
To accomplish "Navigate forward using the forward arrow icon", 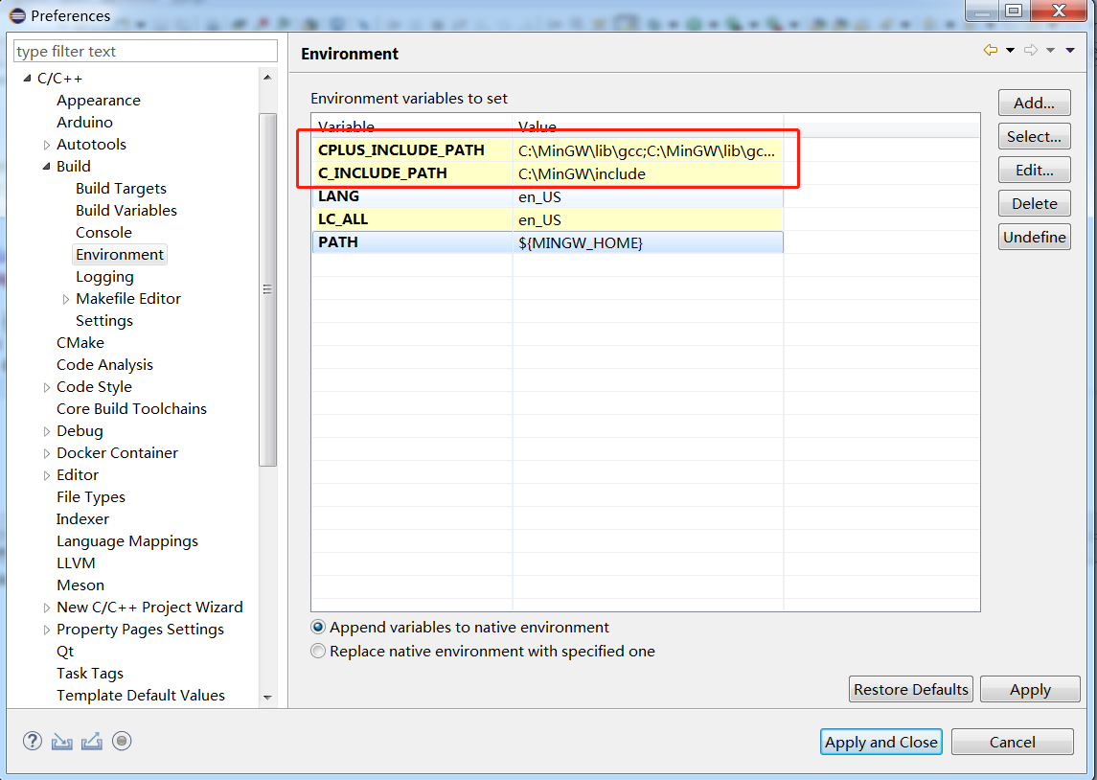I will (1031, 50).
